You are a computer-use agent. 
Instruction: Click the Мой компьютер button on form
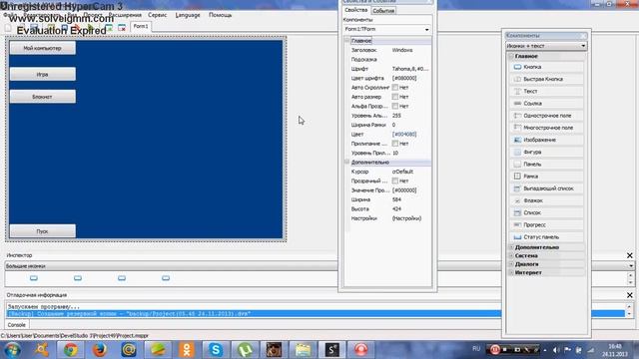point(42,48)
